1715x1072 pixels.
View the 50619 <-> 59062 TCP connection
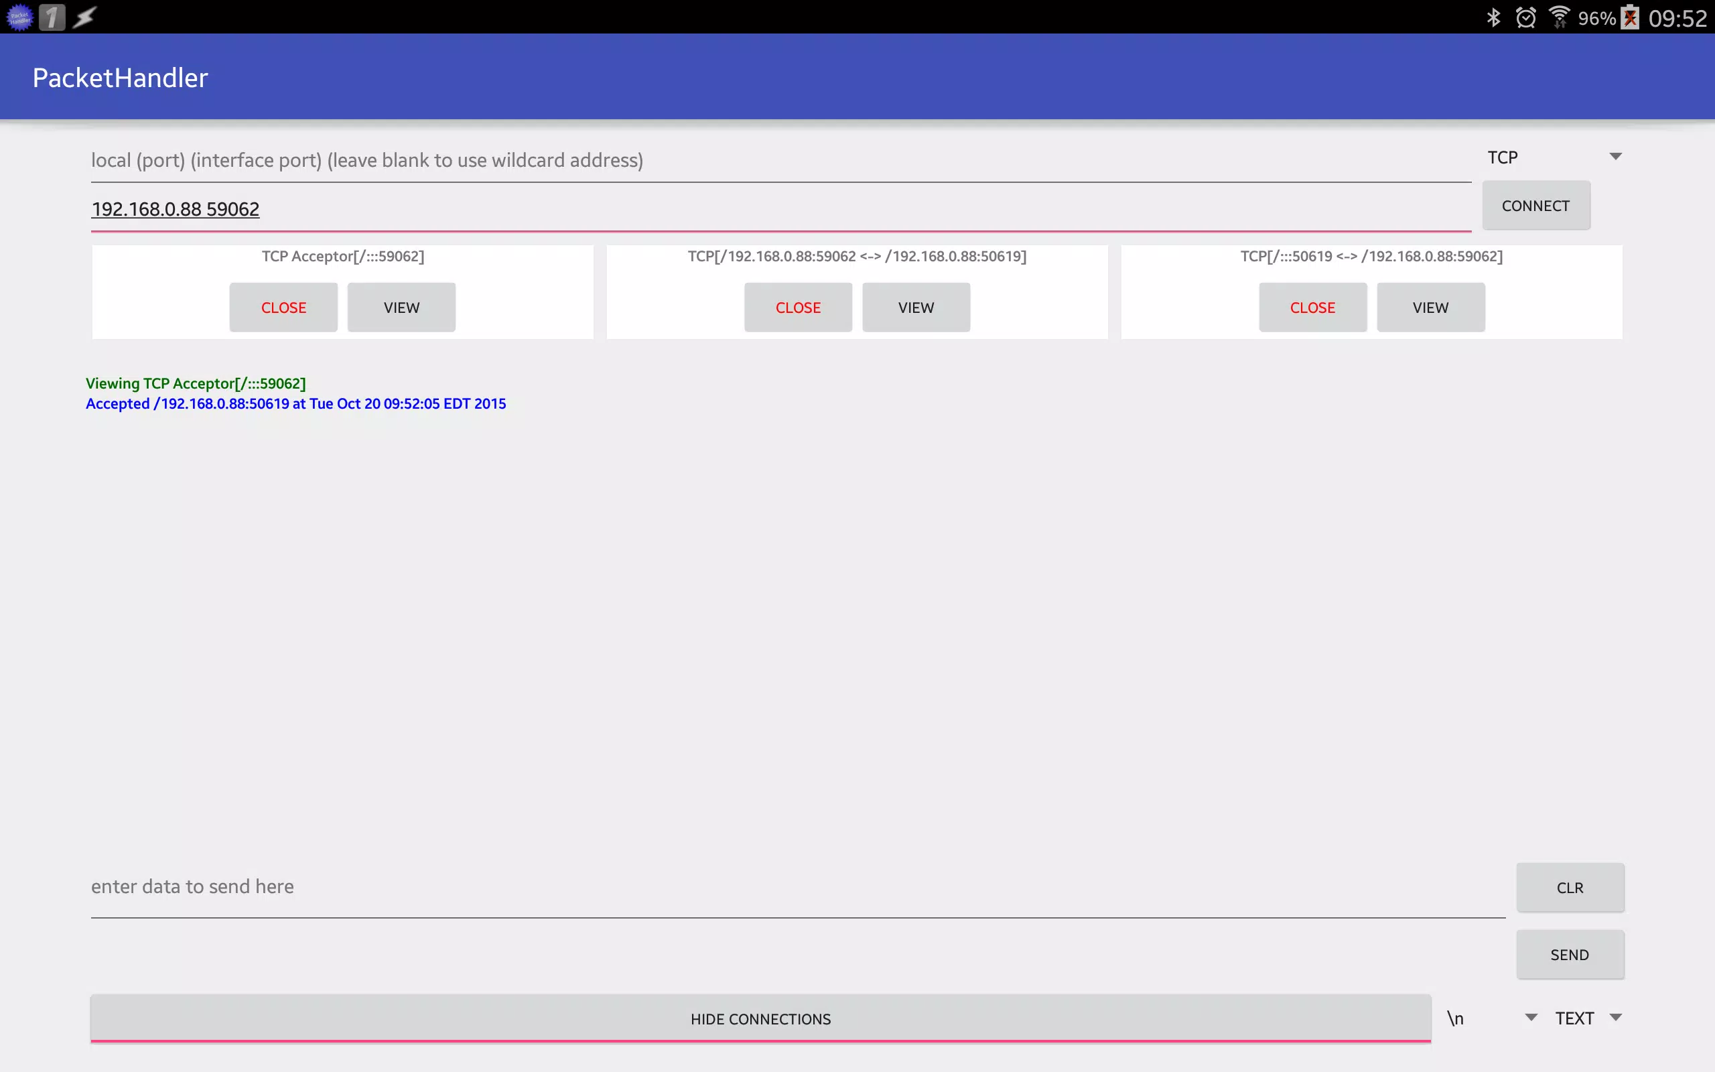point(1430,308)
